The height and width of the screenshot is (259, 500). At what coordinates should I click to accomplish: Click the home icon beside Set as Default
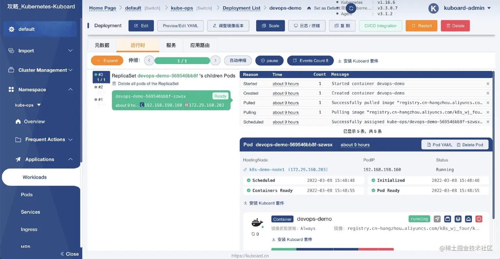point(309,8)
